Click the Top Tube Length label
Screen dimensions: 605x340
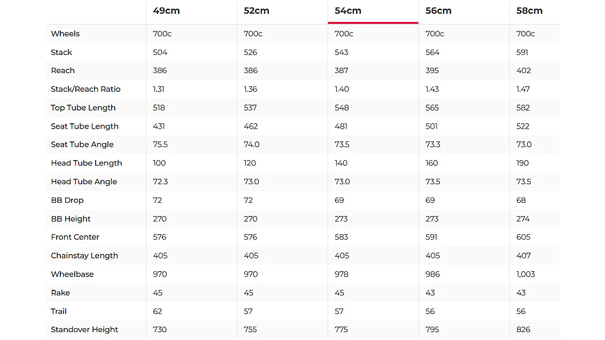pyautogui.click(x=83, y=108)
